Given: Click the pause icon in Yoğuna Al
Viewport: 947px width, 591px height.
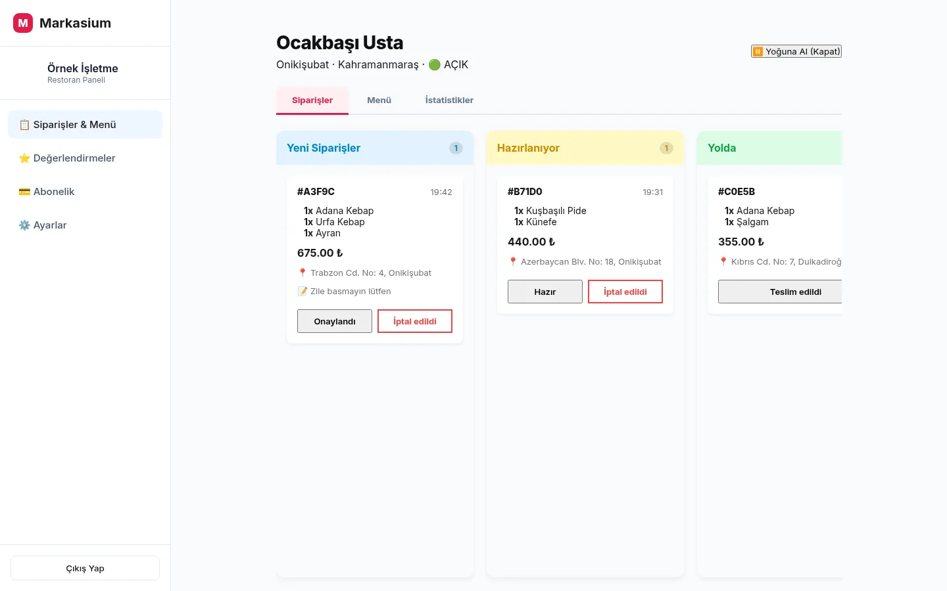Looking at the screenshot, I should click(758, 51).
